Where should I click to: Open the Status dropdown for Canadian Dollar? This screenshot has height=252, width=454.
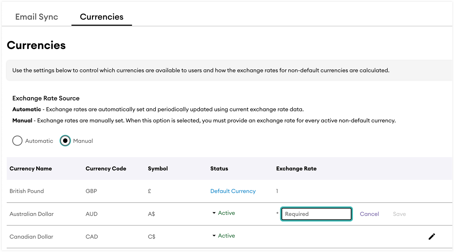pyautogui.click(x=214, y=236)
